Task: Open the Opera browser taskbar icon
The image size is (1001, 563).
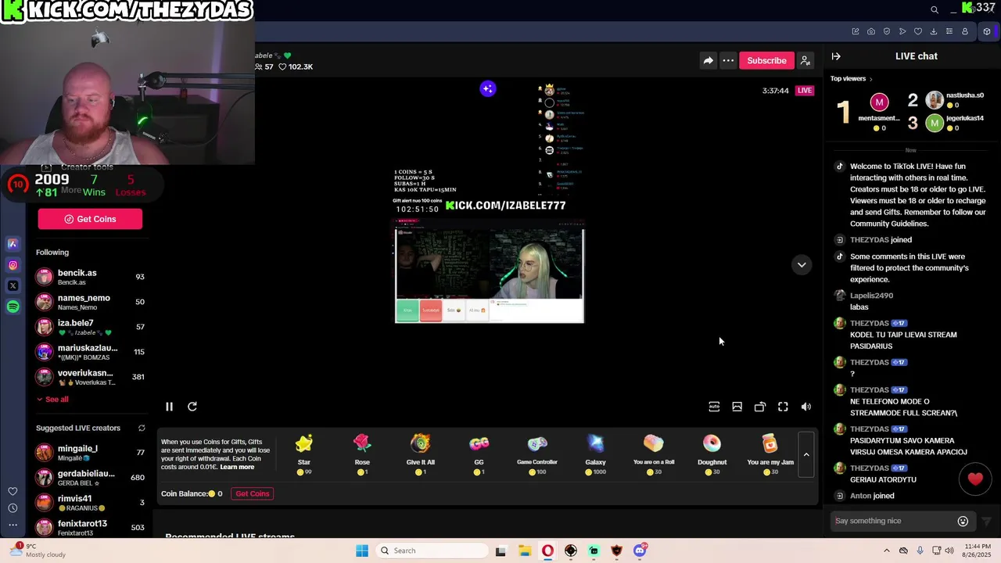Action: [x=547, y=550]
